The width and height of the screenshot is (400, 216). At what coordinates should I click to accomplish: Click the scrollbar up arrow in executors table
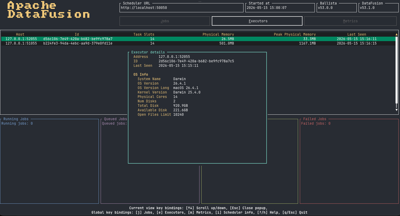(x=397, y=34)
